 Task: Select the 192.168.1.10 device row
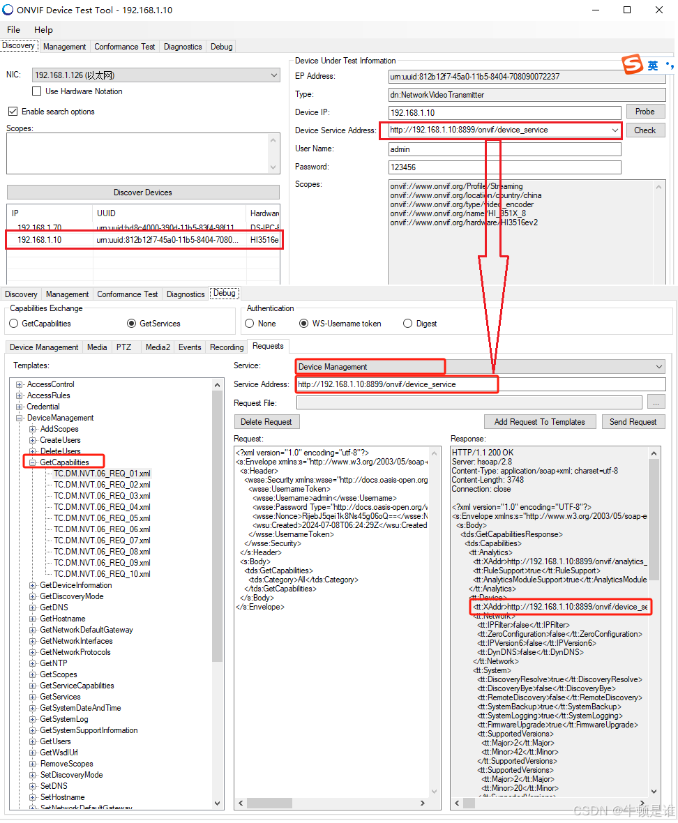(x=144, y=240)
